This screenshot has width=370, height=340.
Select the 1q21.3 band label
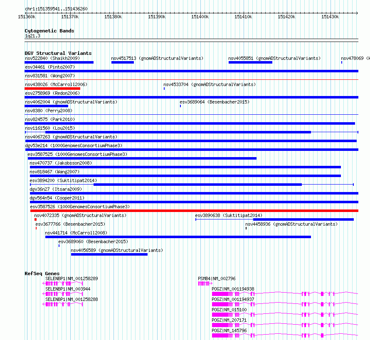(32, 36)
